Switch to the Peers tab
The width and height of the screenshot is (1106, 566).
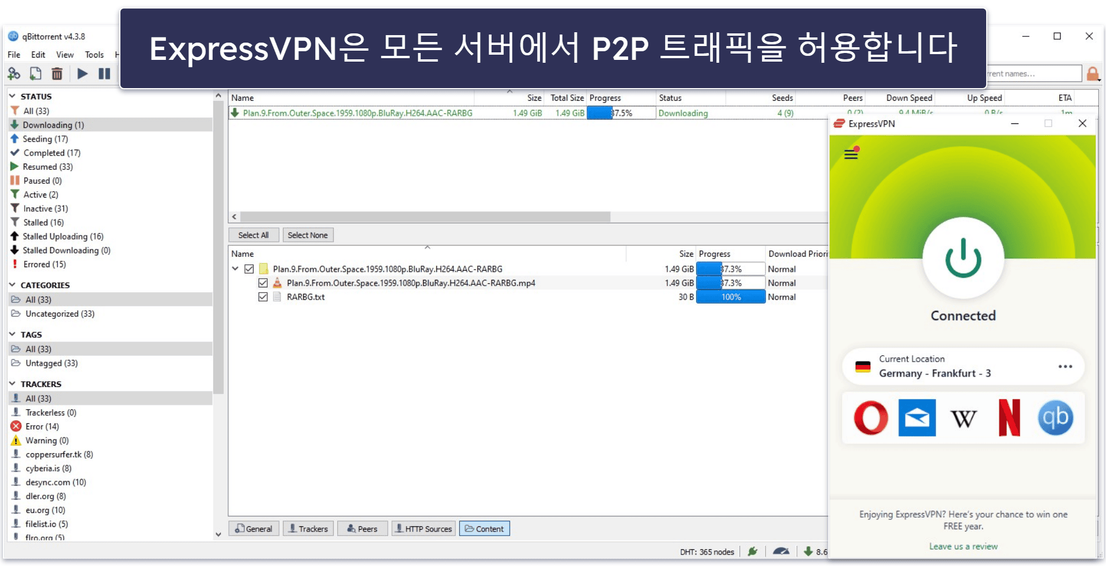point(363,529)
